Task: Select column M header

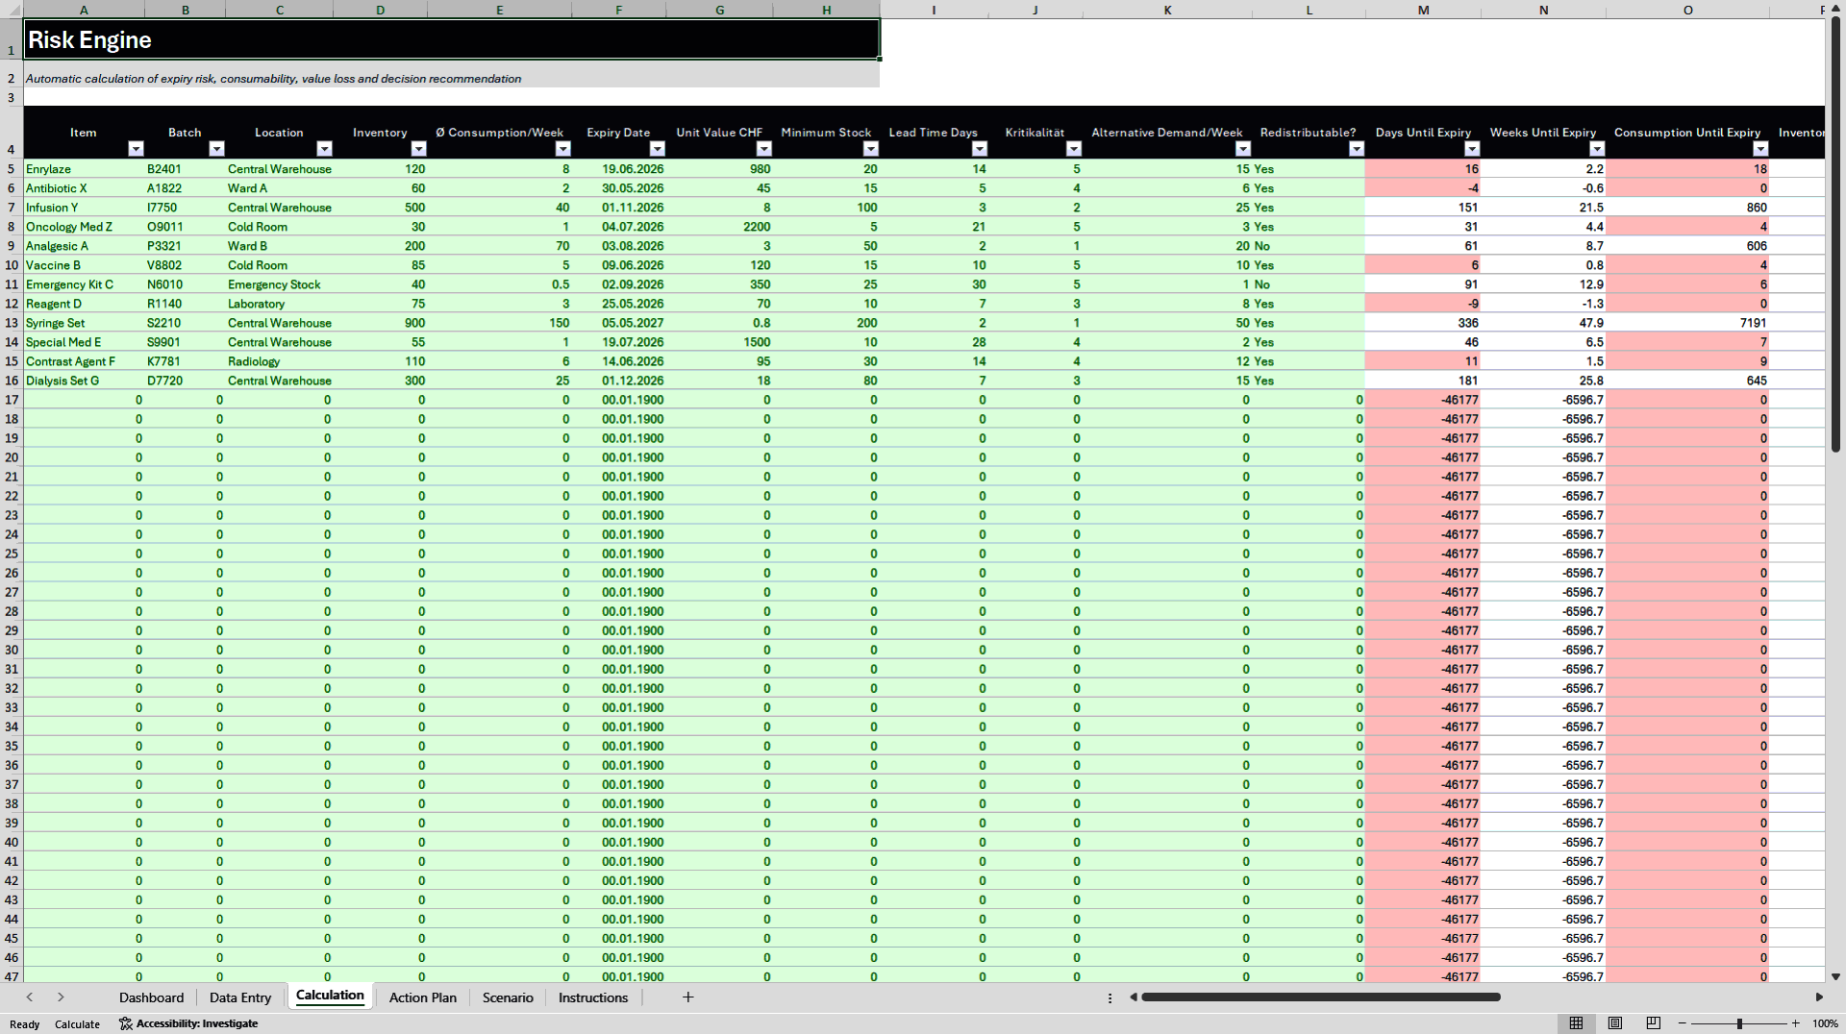Action: [1423, 10]
